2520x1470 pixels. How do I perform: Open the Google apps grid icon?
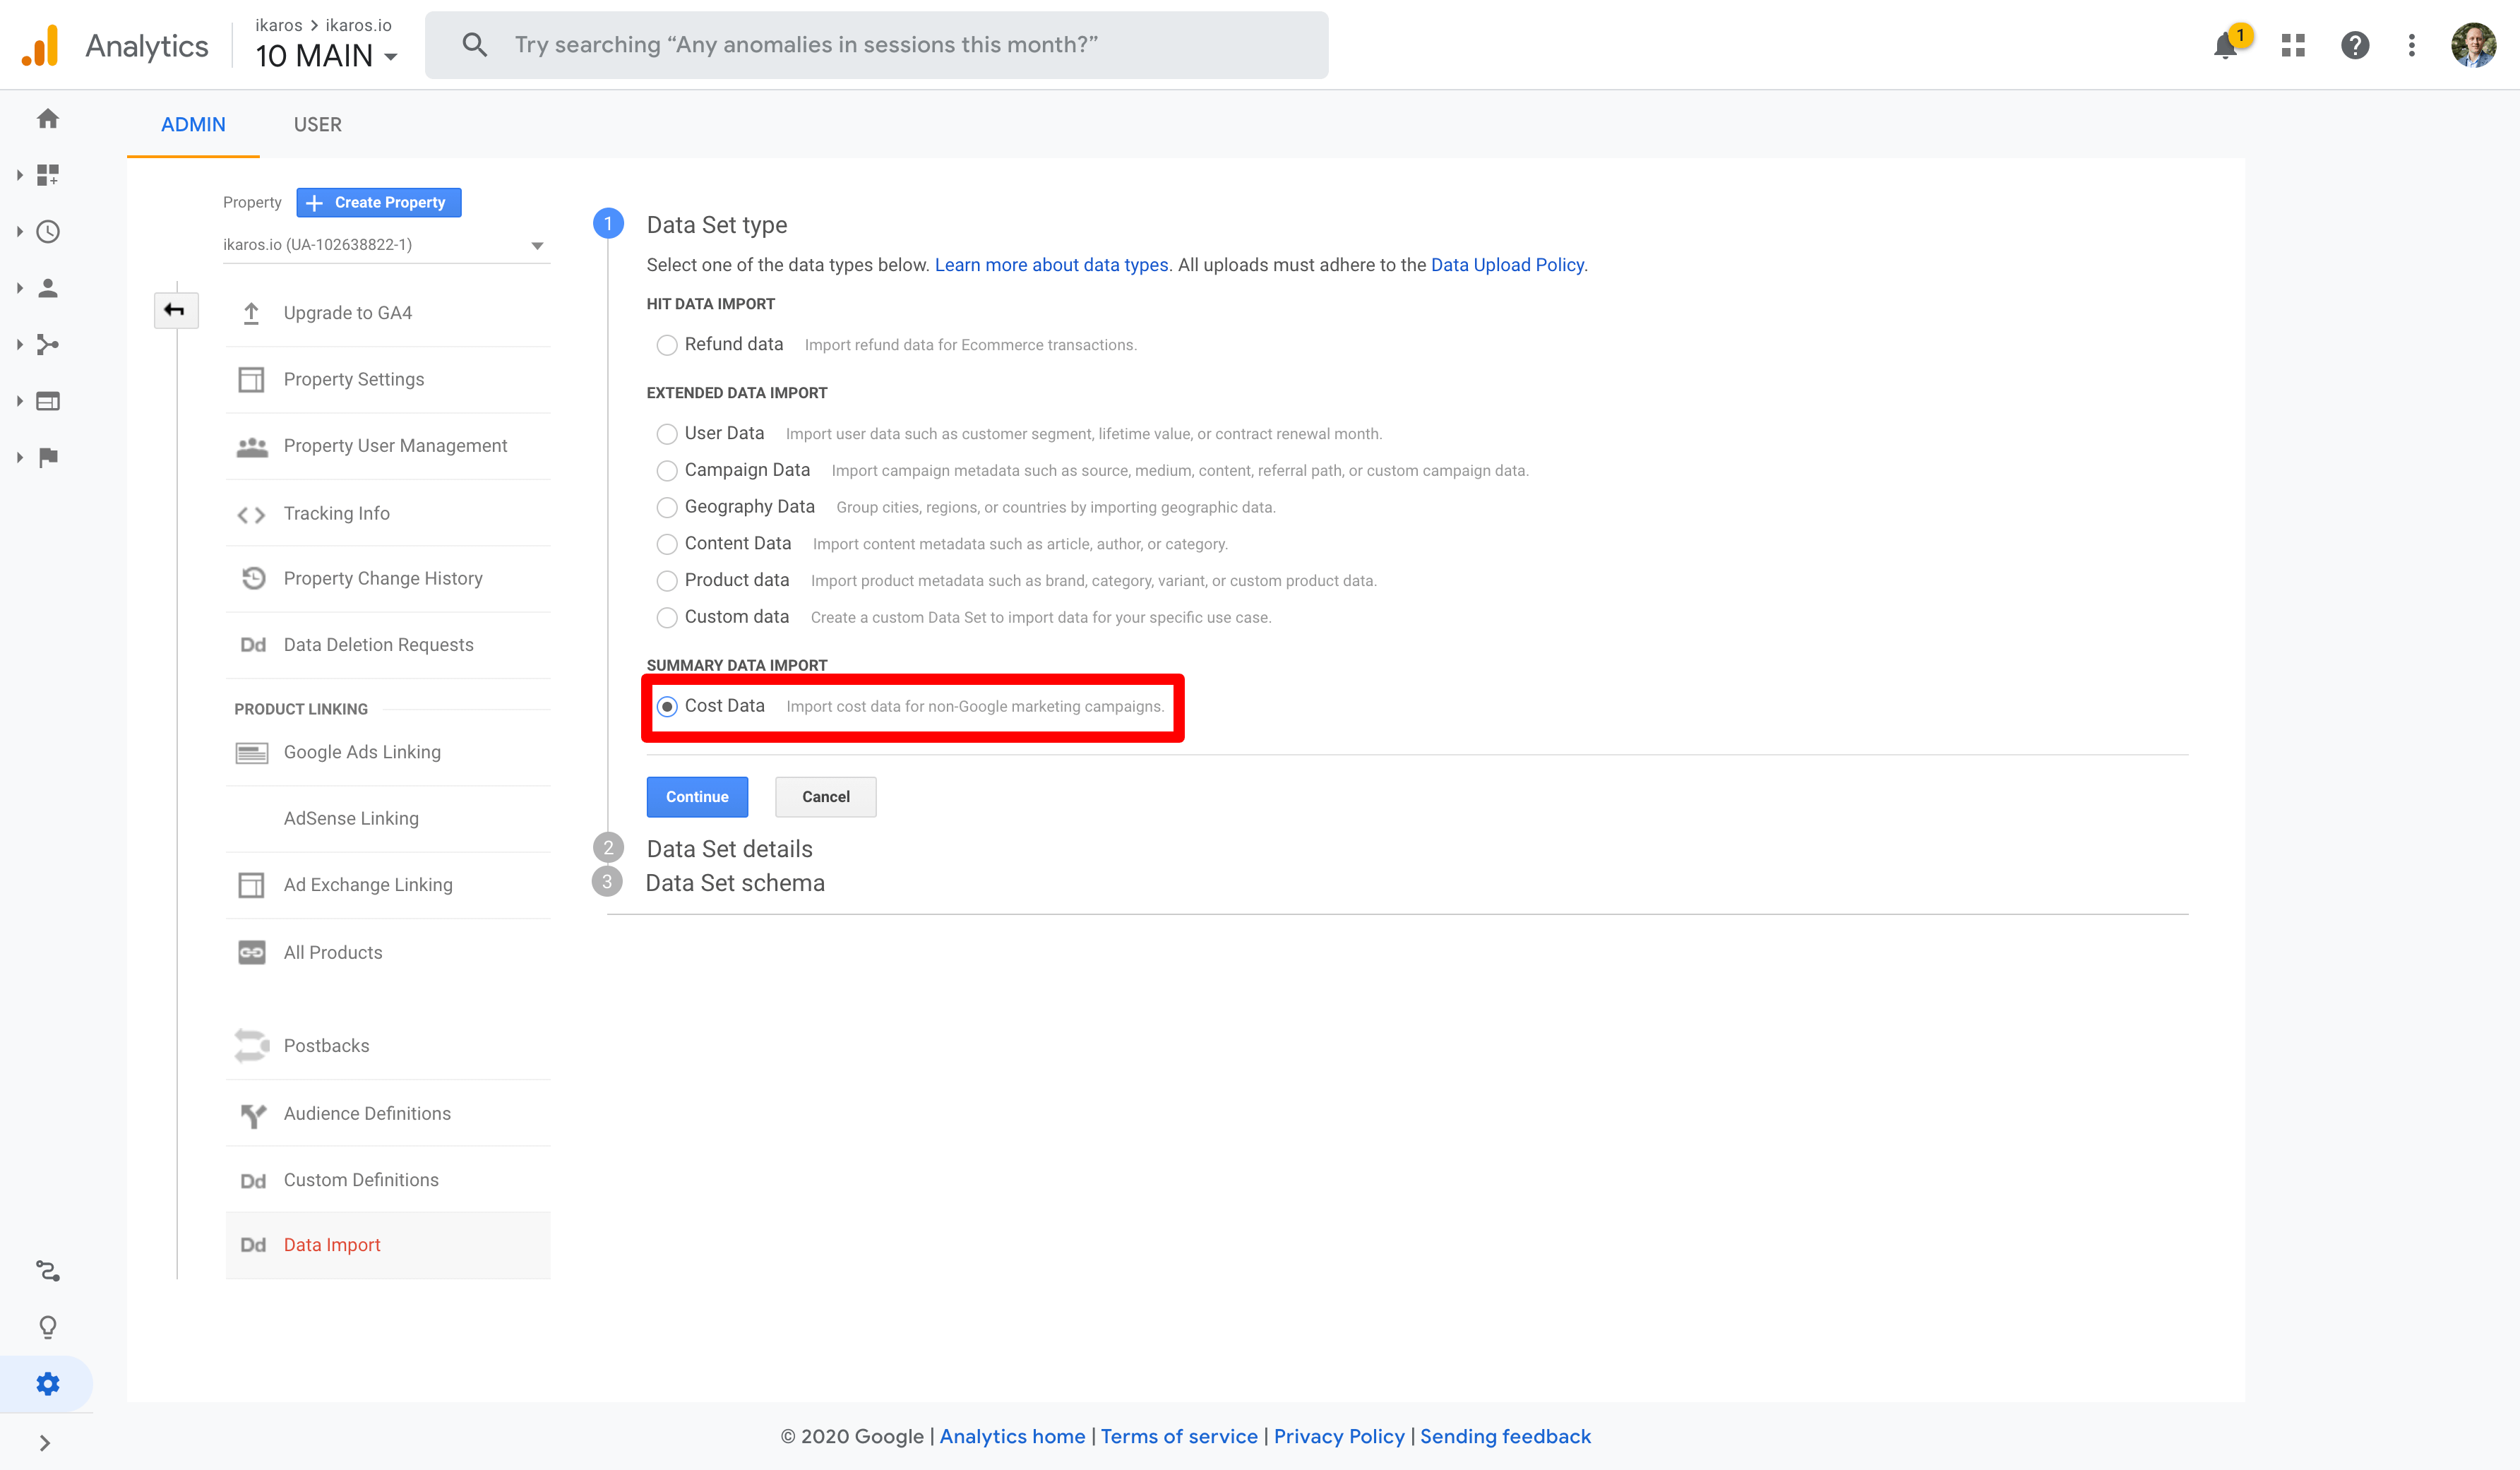tap(2293, 46)
